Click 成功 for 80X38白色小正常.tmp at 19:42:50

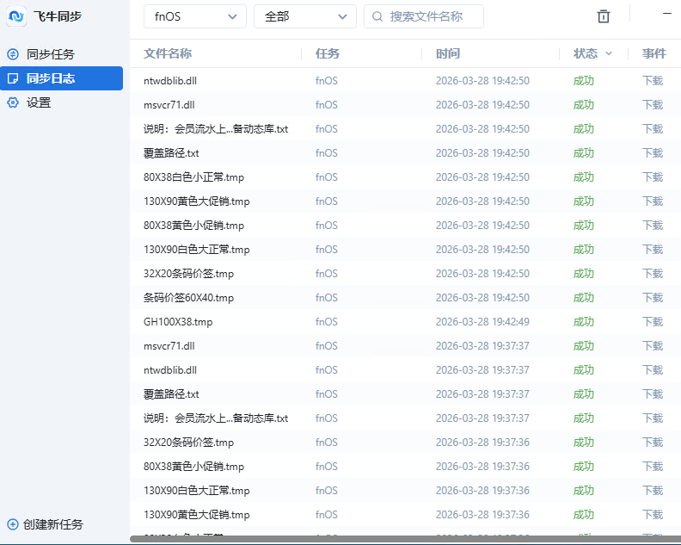coord(583,177)
